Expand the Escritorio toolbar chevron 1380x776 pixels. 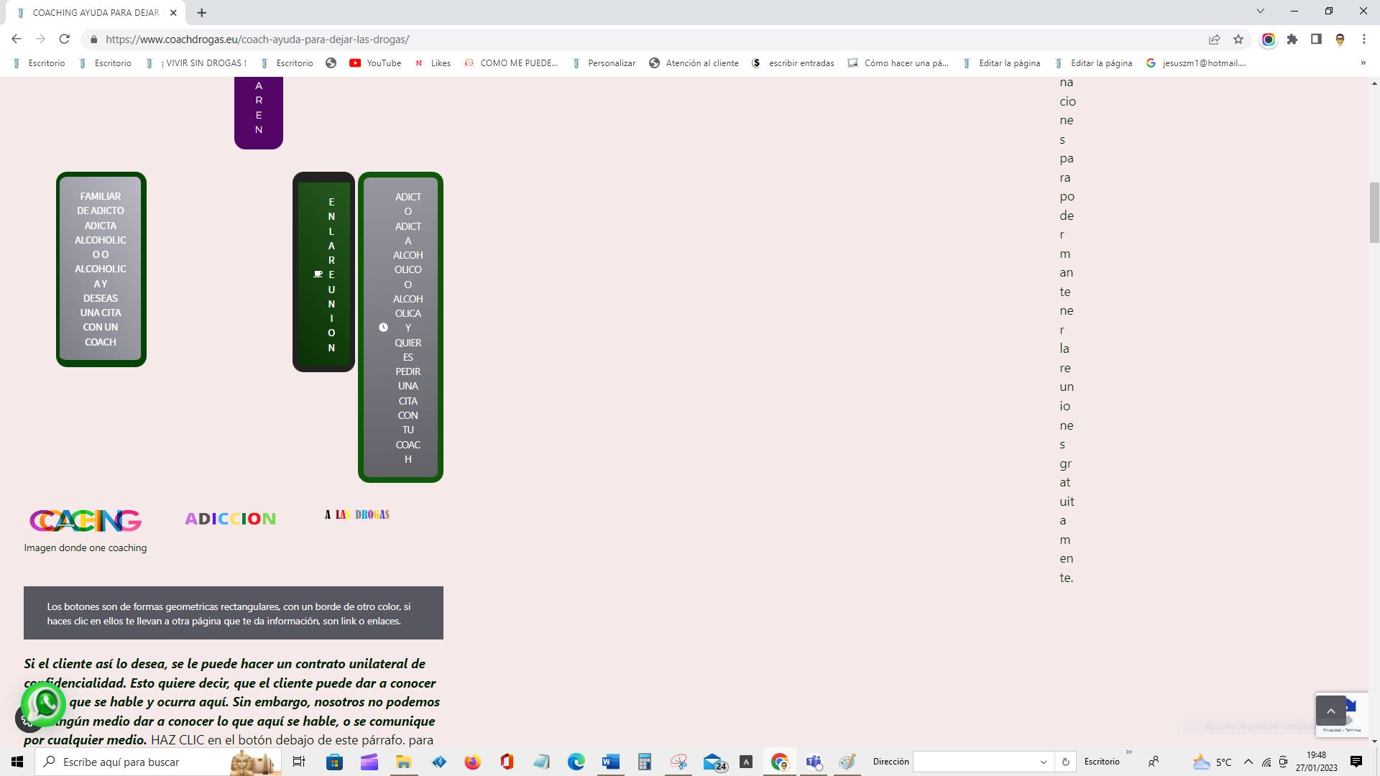click(1128, 753)
